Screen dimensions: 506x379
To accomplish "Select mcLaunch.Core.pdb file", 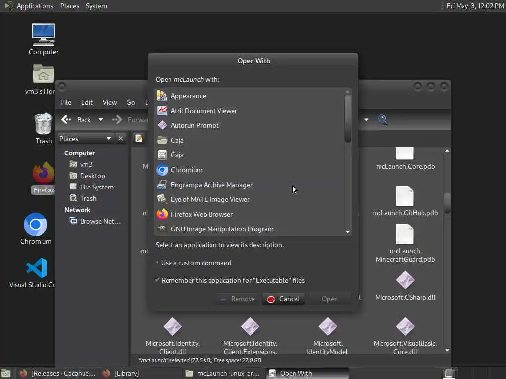I will tap(405, 158).
